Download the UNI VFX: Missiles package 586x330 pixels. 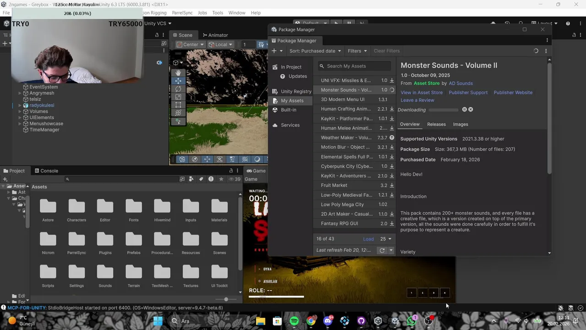coord(392,80)
